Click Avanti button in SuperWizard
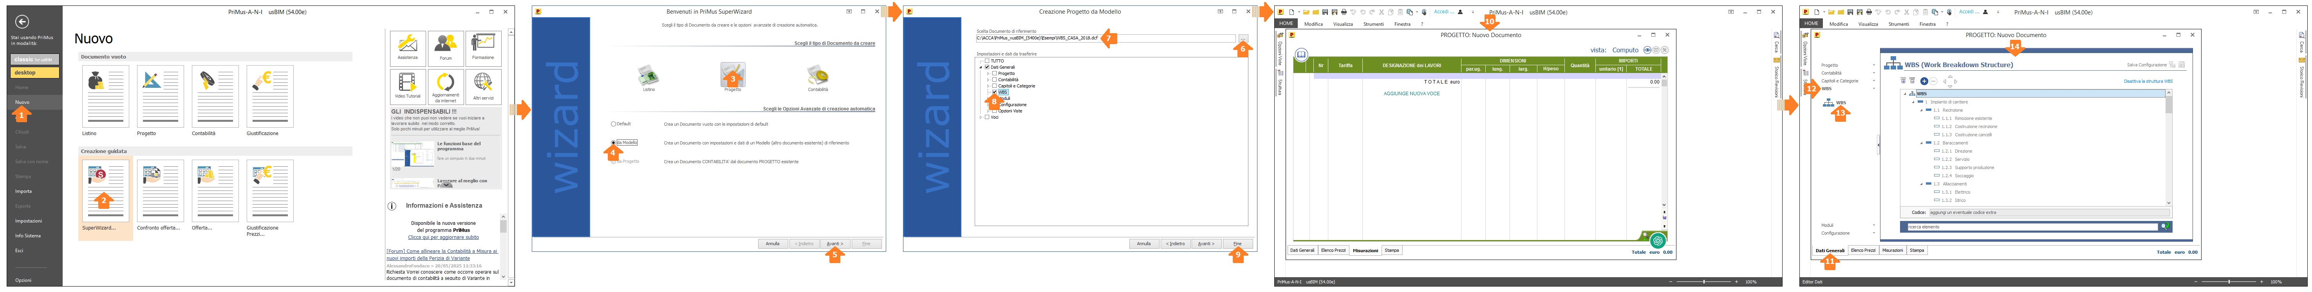This screenshot has width=2312, height=292. click(834, 244)
